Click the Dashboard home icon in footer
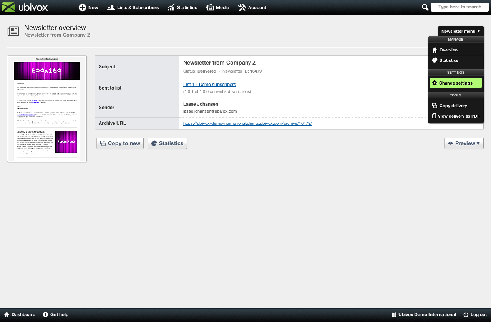 (7, 315)
